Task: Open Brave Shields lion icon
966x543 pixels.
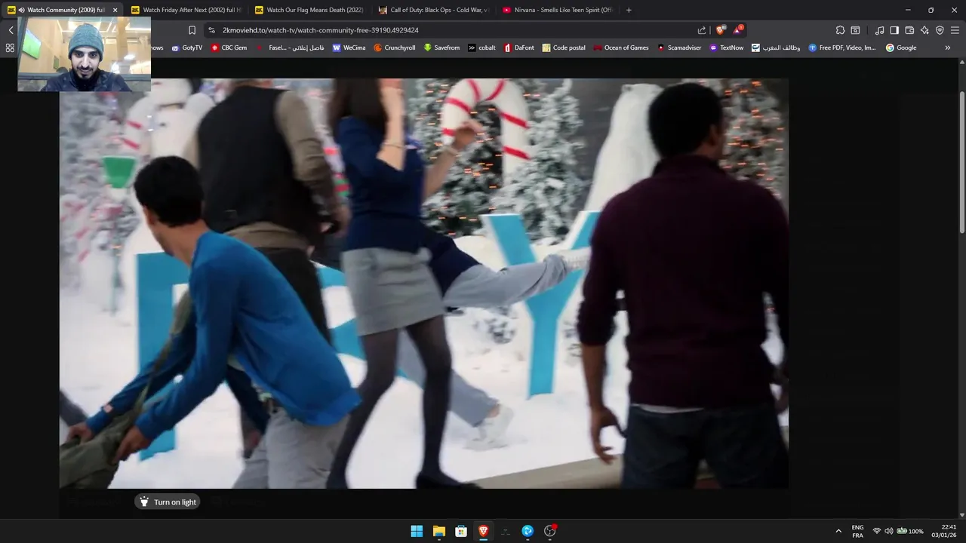Action: [720, 30]
